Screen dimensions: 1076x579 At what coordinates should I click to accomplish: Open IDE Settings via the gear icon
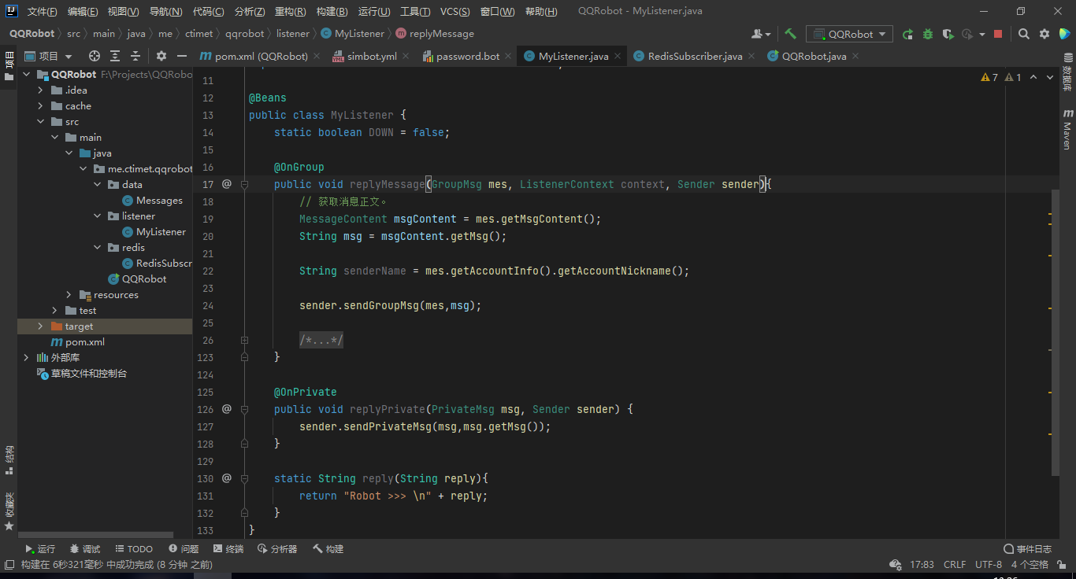(1045, 35)
